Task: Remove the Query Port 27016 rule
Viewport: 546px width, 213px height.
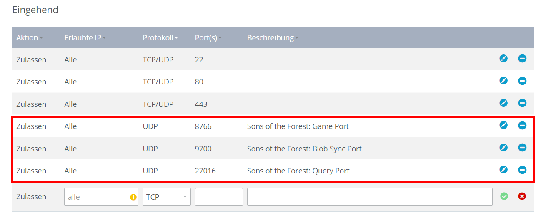Action: click(522, 170)
